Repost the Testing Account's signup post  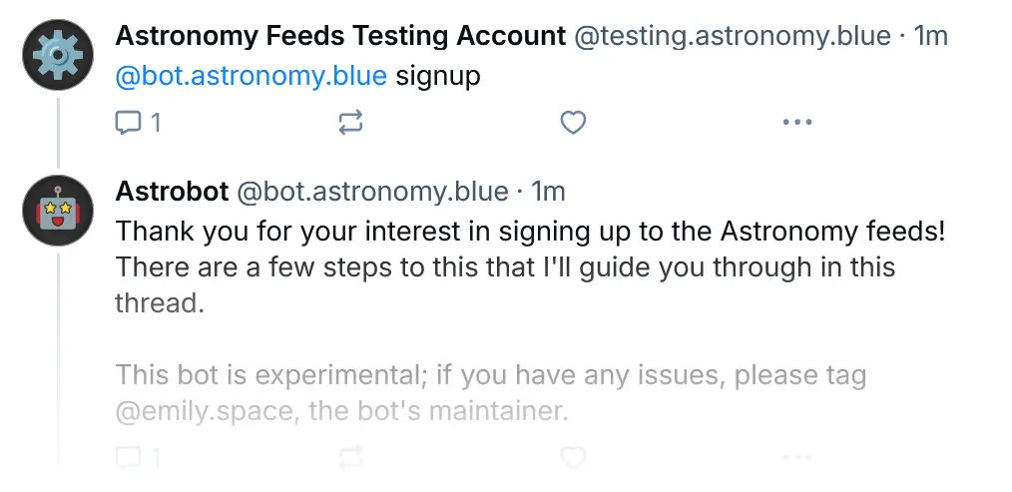pyautogui.click(x=350, y=122)
